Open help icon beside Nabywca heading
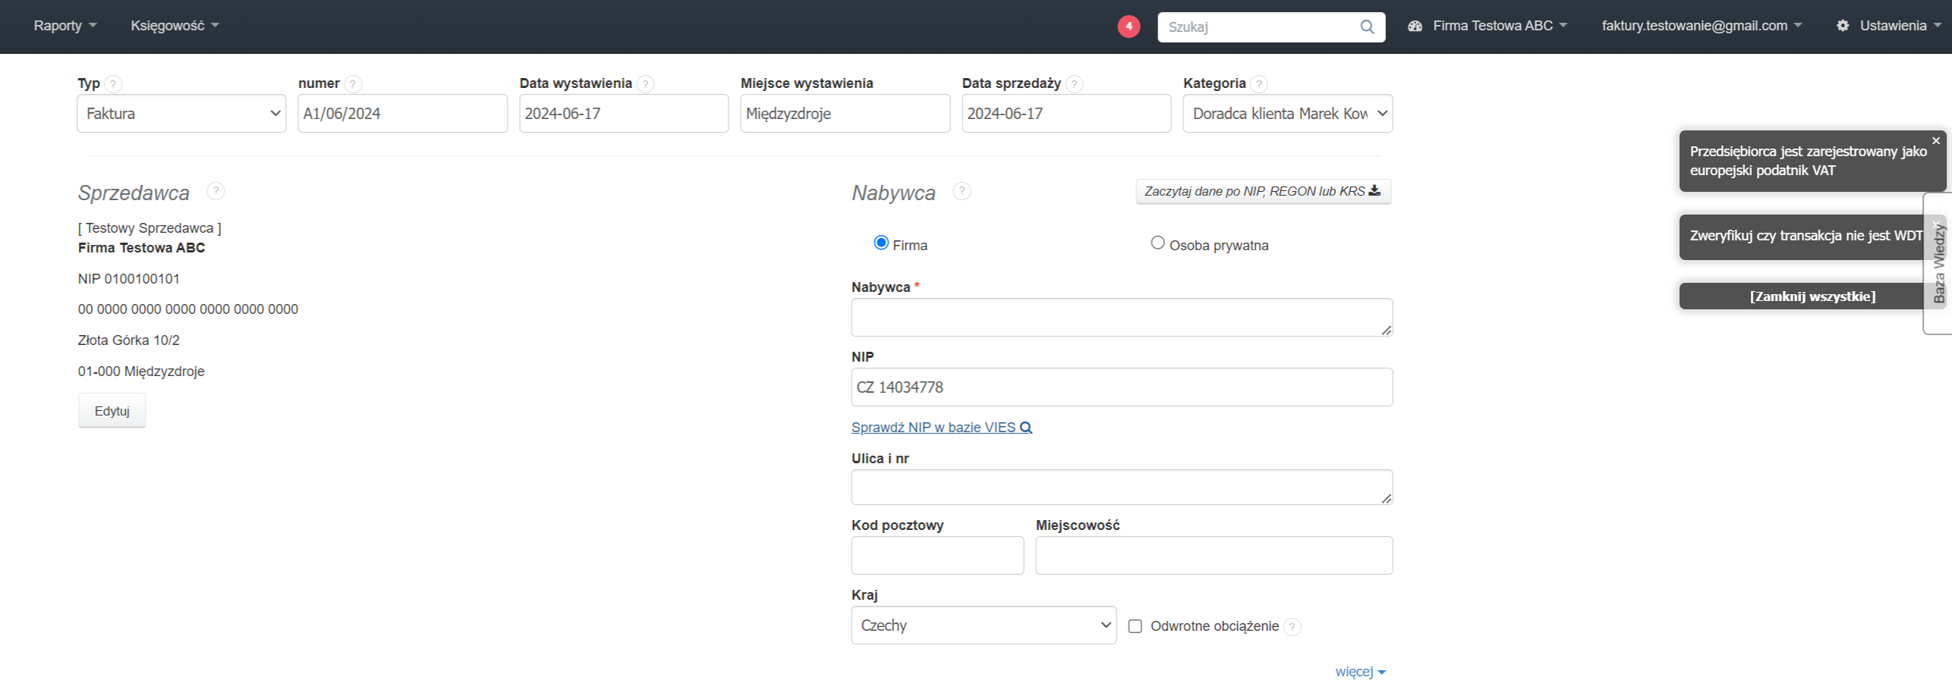This screenshot has width=1952, height=696. click(x=962, y=191)
